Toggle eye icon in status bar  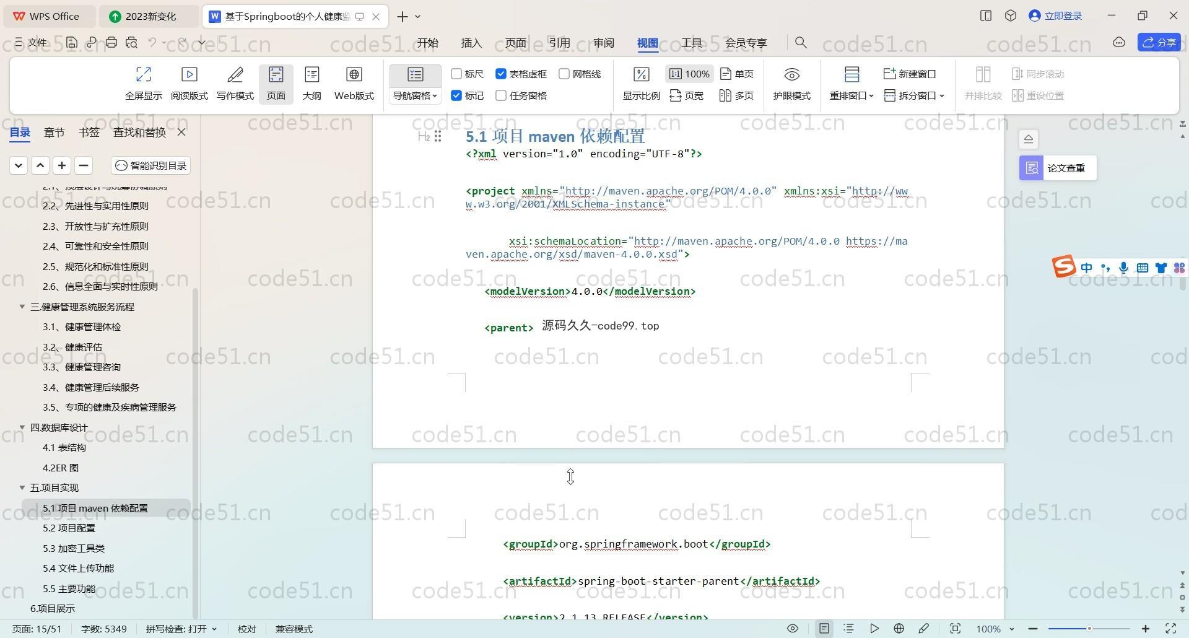click(792, 629)
